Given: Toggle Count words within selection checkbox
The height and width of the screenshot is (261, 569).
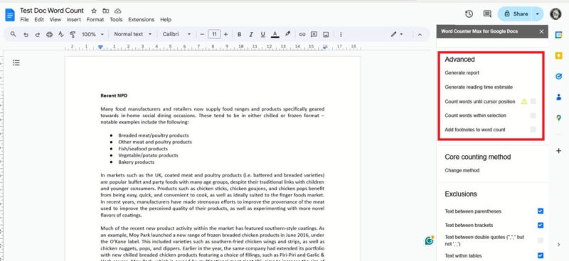Looking at the screenshot, I should click(x=533, y=116).
